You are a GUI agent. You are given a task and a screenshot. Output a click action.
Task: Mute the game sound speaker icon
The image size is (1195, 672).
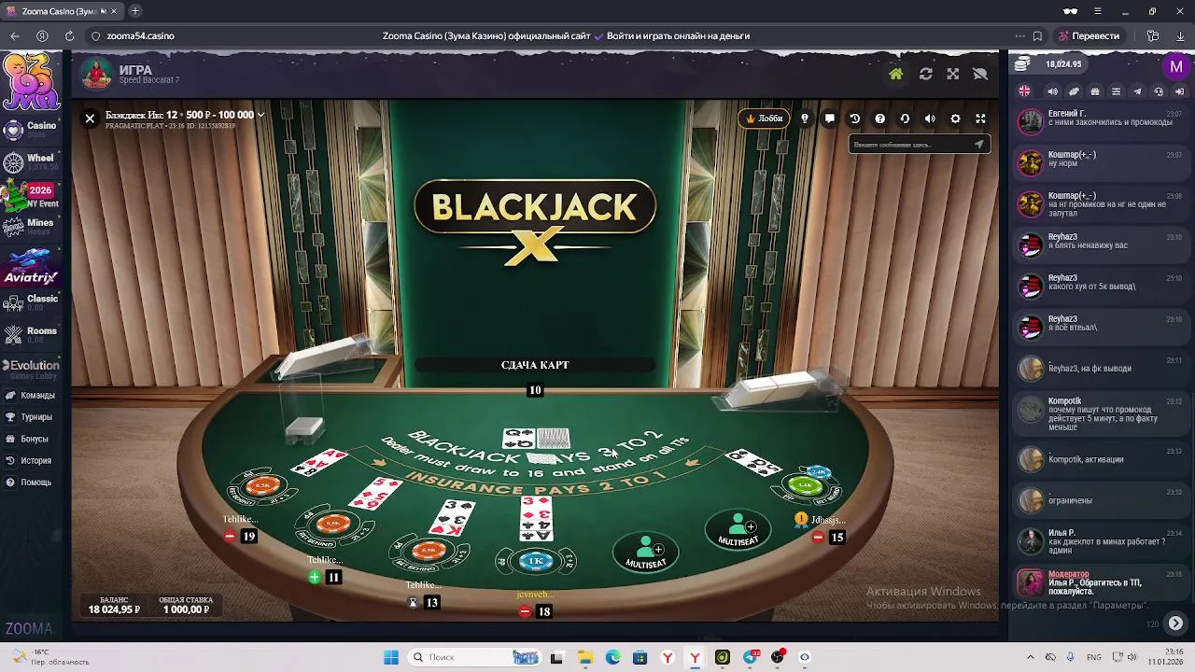930,119
